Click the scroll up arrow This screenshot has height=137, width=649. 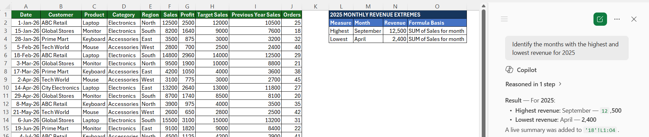tap(483, 6)
